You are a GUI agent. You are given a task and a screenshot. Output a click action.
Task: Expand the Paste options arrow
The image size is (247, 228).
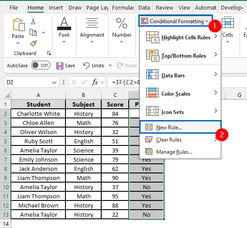[18, 43]
